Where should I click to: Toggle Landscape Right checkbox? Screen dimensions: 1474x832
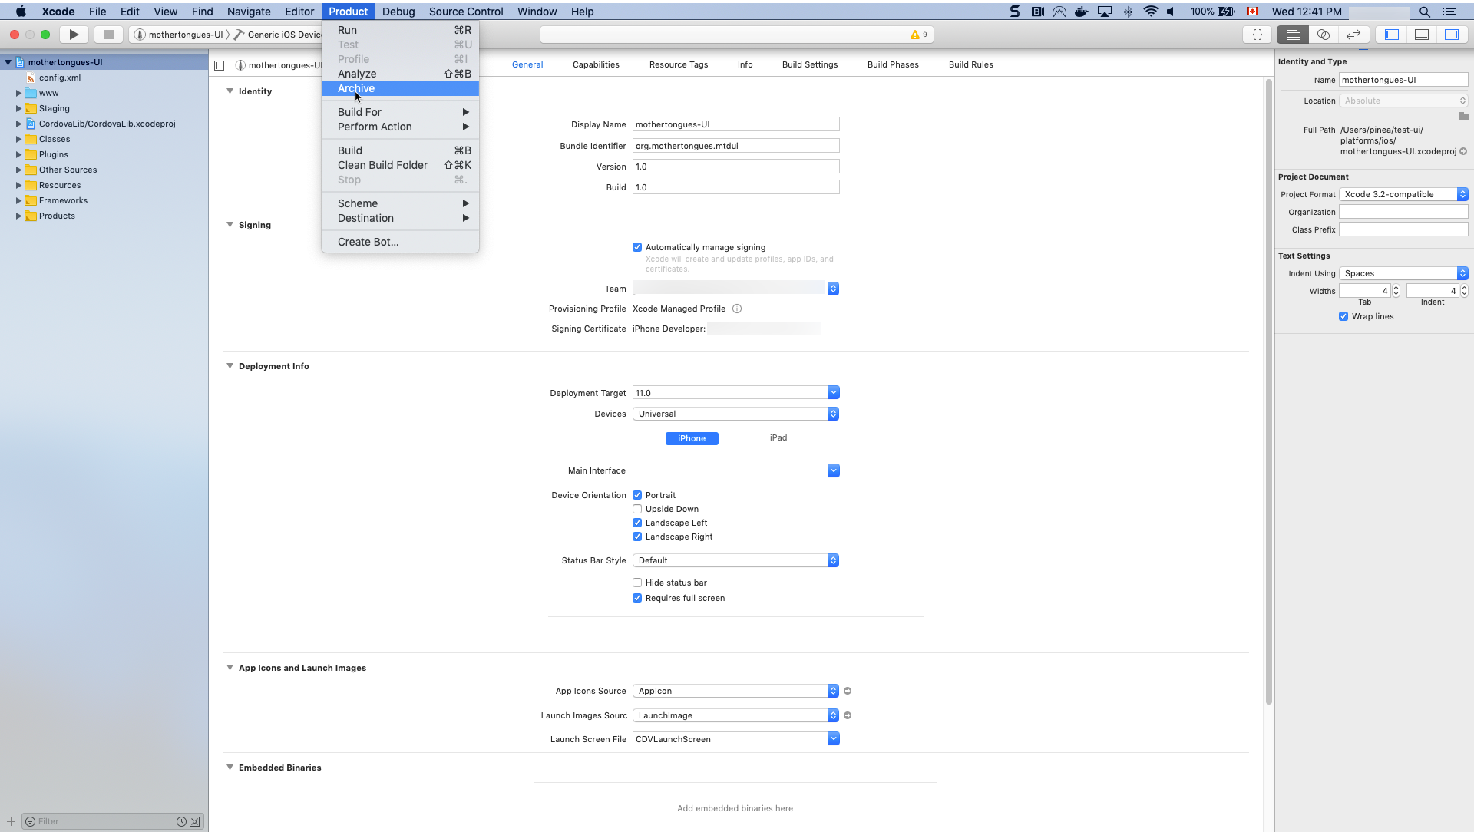tap(637, 537)
